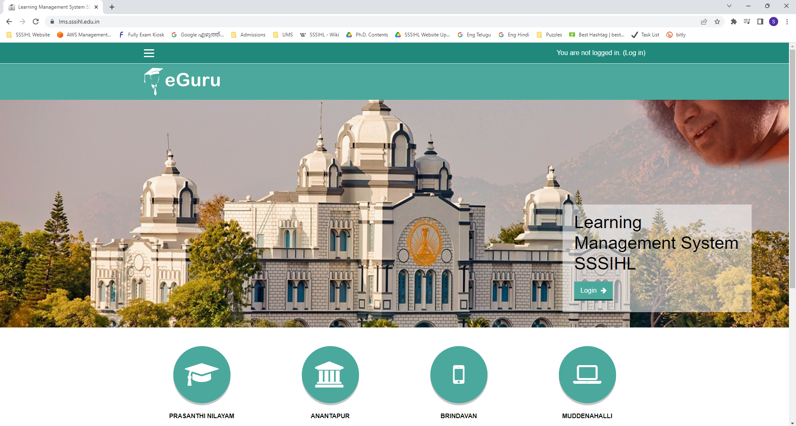
Task: Open the AWS Management bookmark
Action: [x=84, y=35]
